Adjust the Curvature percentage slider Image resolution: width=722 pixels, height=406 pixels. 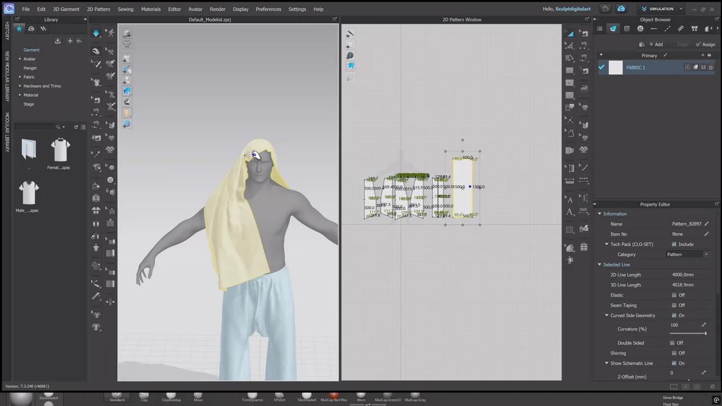[x=688, y=333]
